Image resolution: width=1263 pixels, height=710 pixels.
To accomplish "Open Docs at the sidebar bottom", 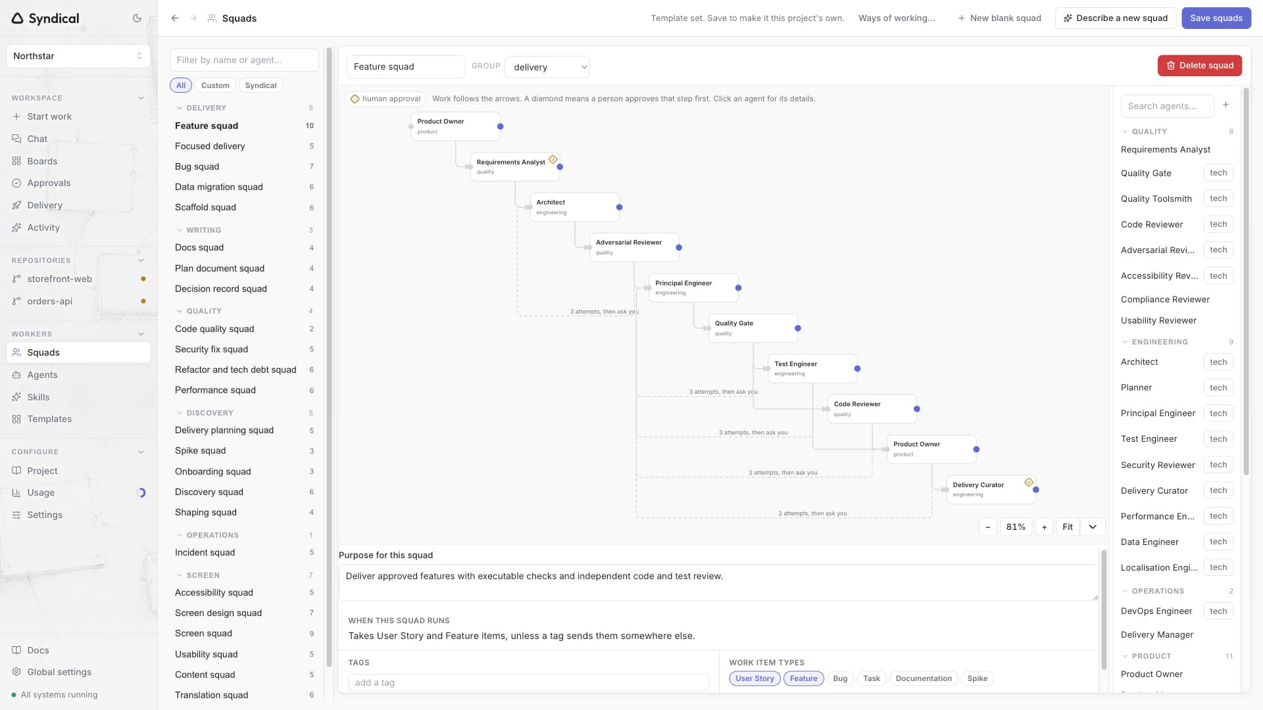I will click(x=78, y=650).
